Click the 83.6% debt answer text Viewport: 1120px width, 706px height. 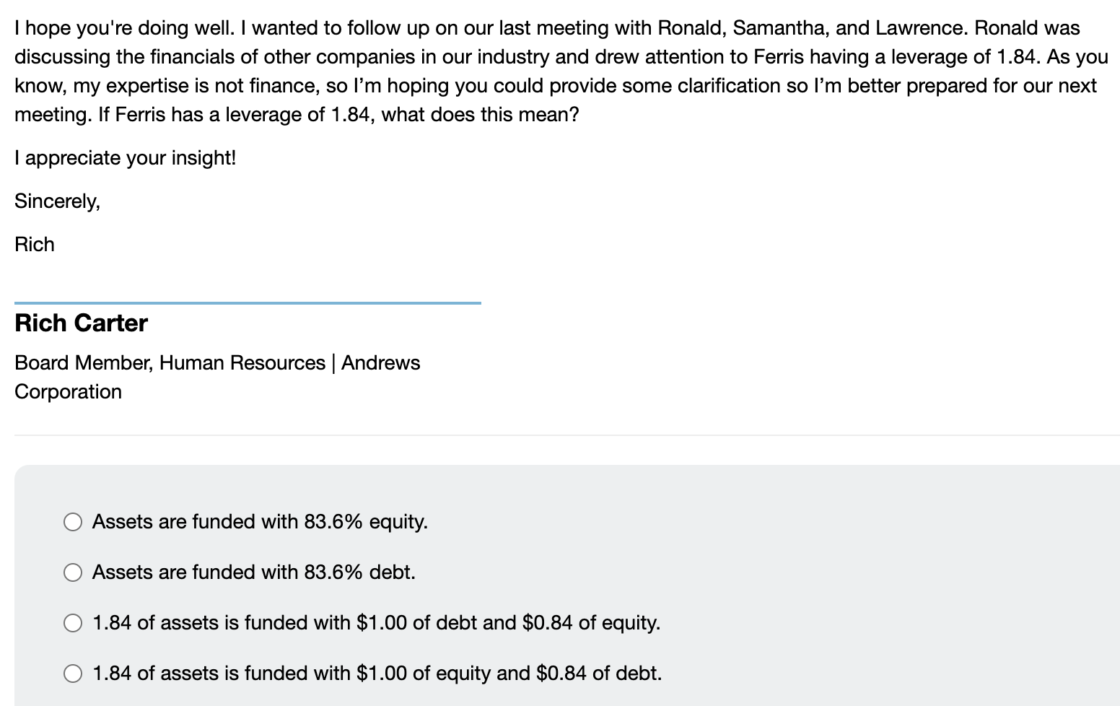coord(254,572)
